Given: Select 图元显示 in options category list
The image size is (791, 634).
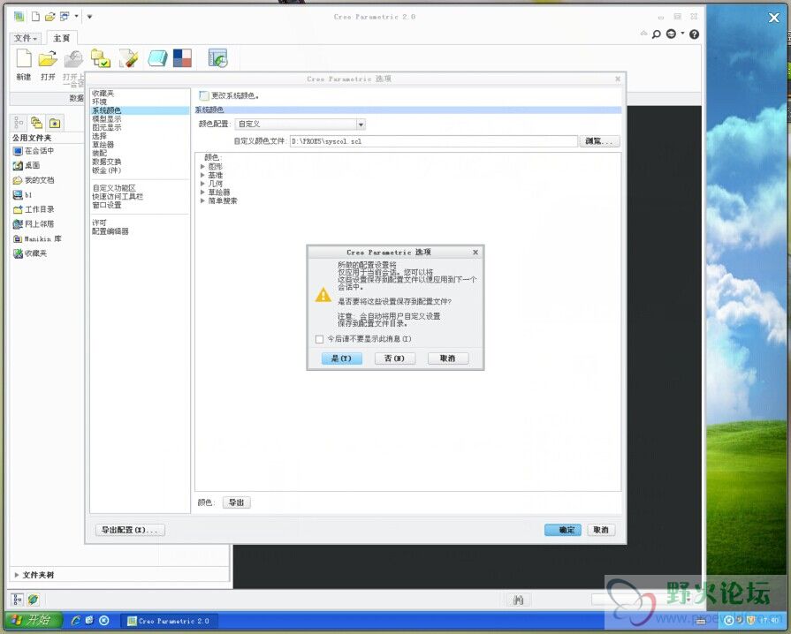Looking at the screenshot, I should [x=106, y=127].
